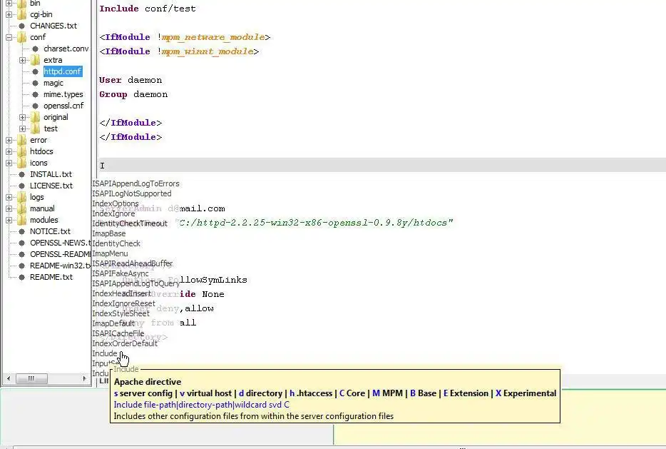Click the bullet icon beside CHANGES.txt
The height and width of the screenshot is (449, 666).
click(21, 26)
